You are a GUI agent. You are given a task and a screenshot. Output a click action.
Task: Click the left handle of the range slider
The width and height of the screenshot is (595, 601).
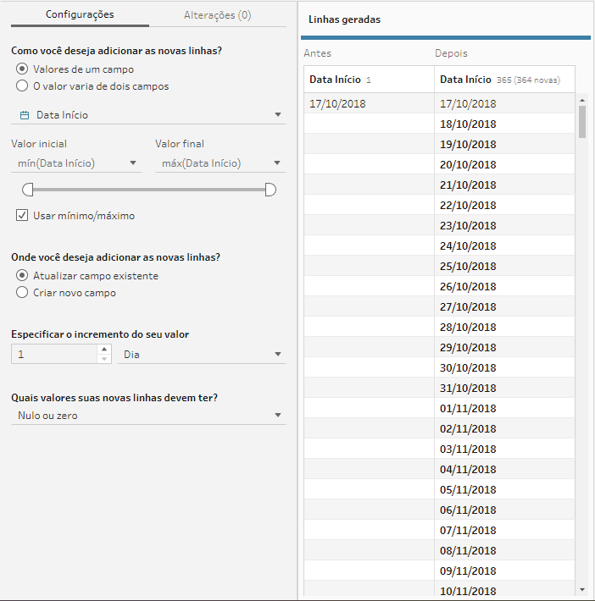point(28,190)
